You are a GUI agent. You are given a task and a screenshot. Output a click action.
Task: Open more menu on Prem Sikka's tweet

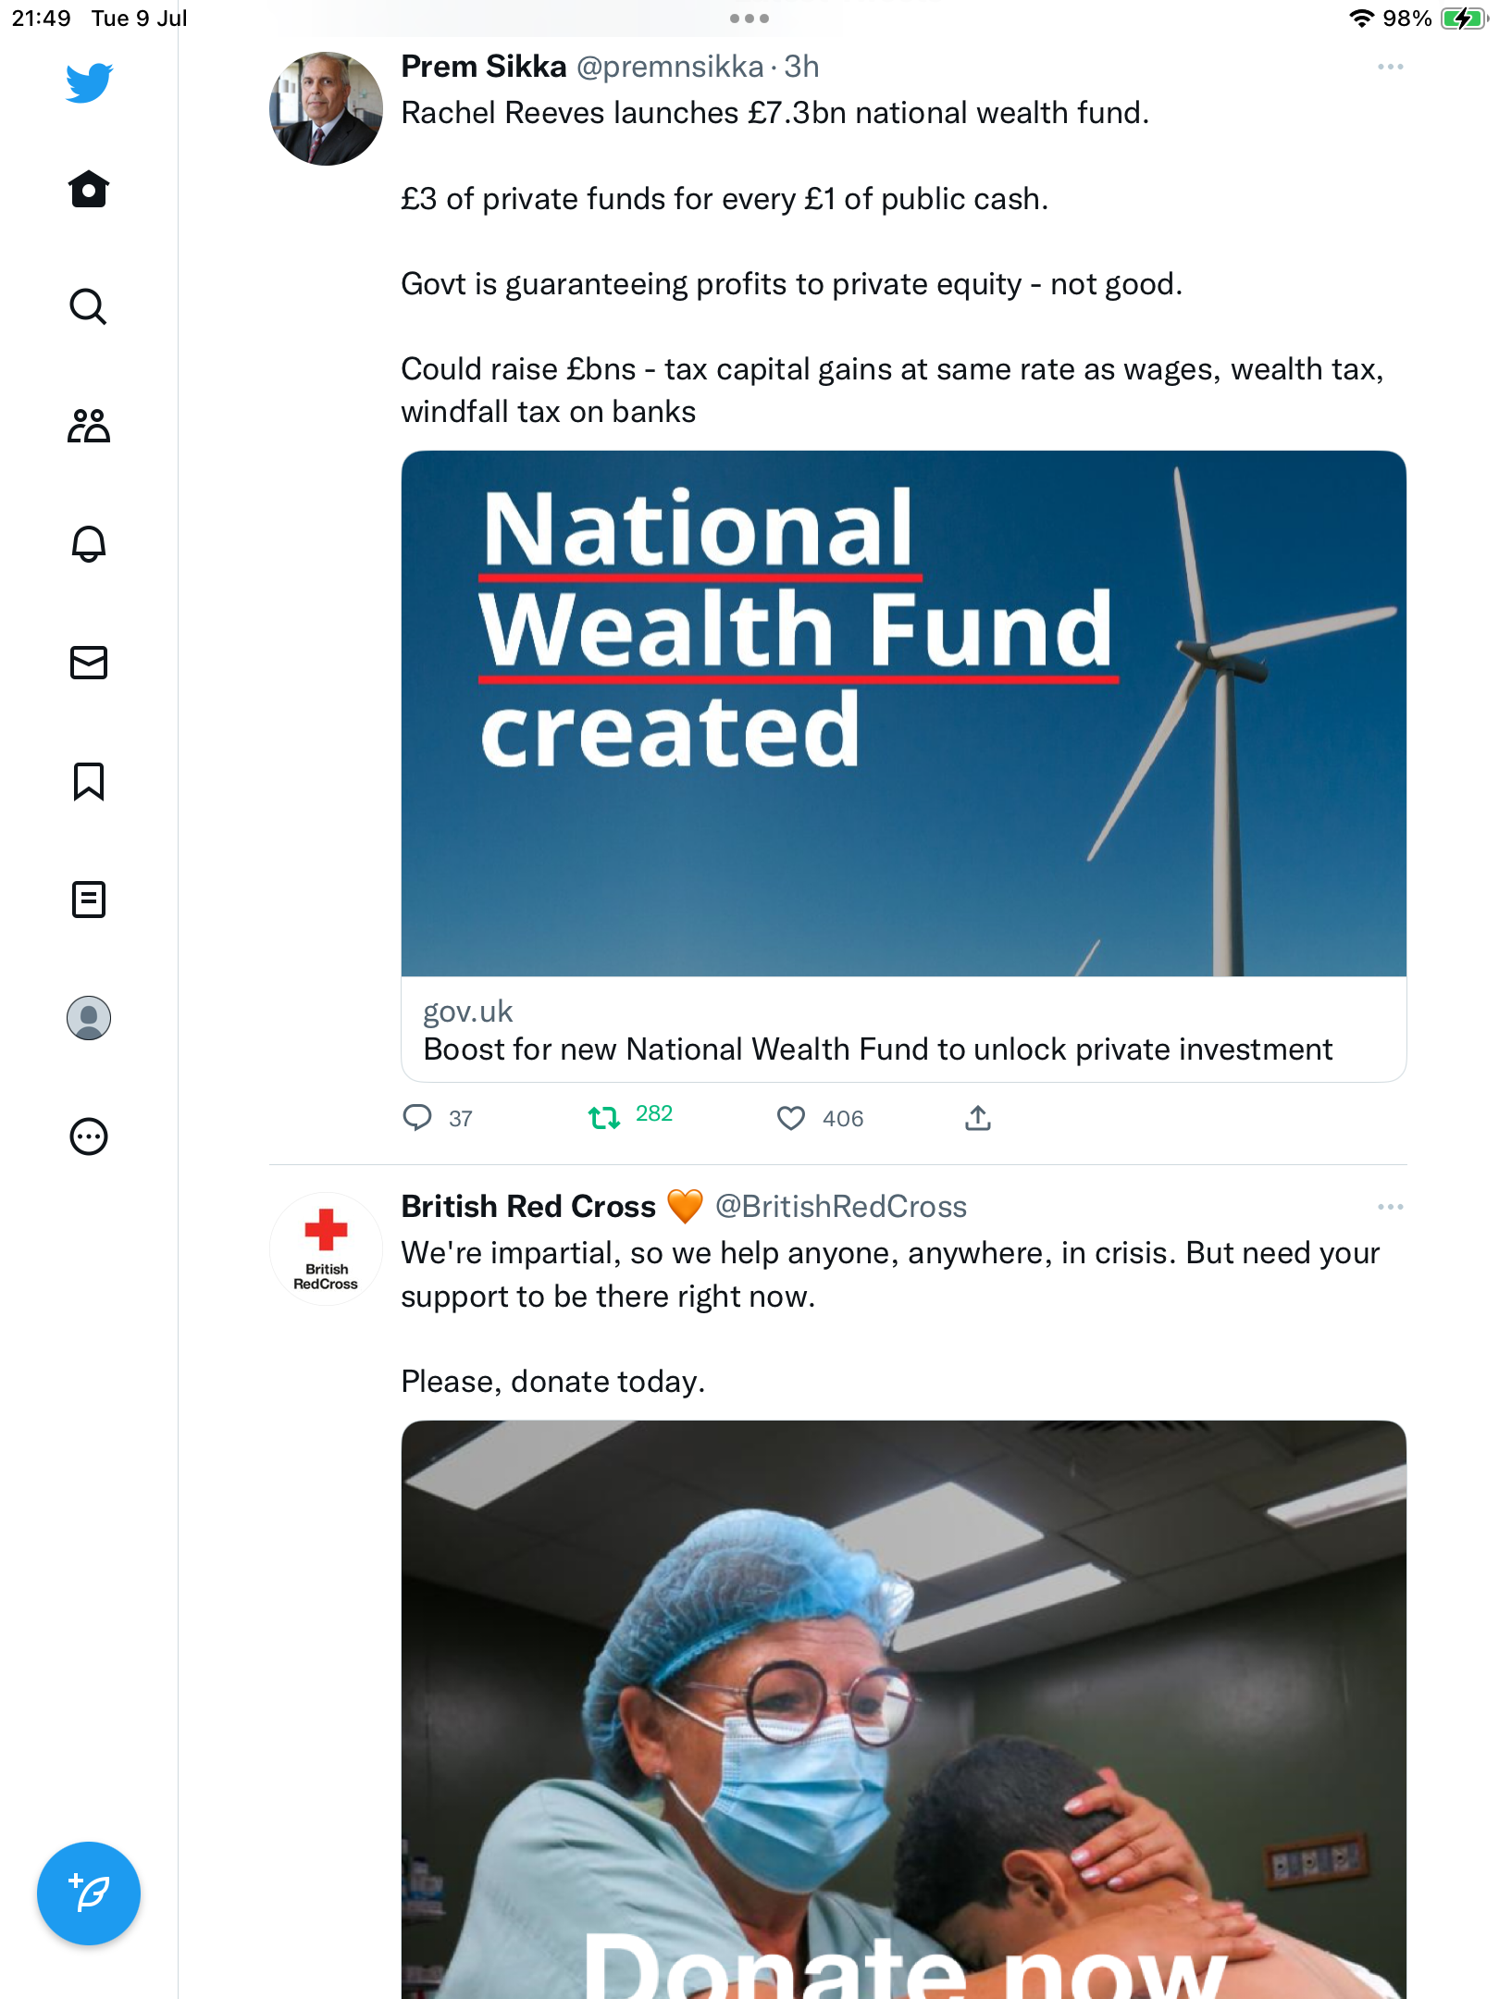click(x=1390, y=67)
